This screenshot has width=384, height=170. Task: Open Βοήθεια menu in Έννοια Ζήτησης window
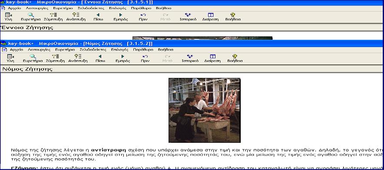[x=164, y=8]
